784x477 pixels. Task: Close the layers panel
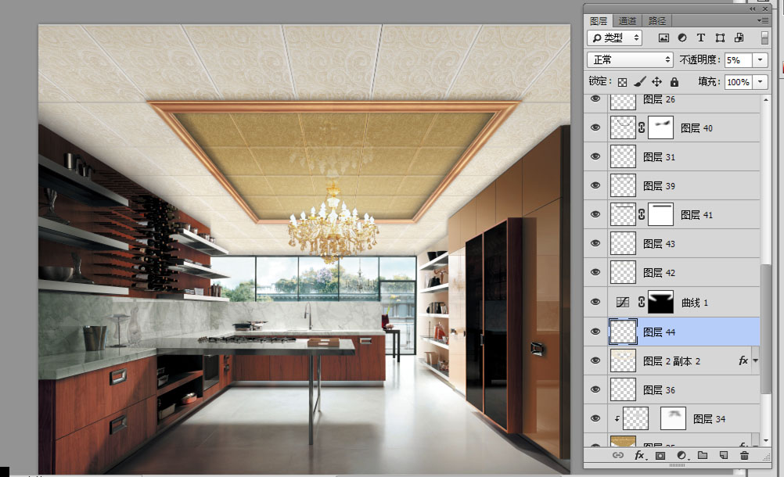point(765,9)
